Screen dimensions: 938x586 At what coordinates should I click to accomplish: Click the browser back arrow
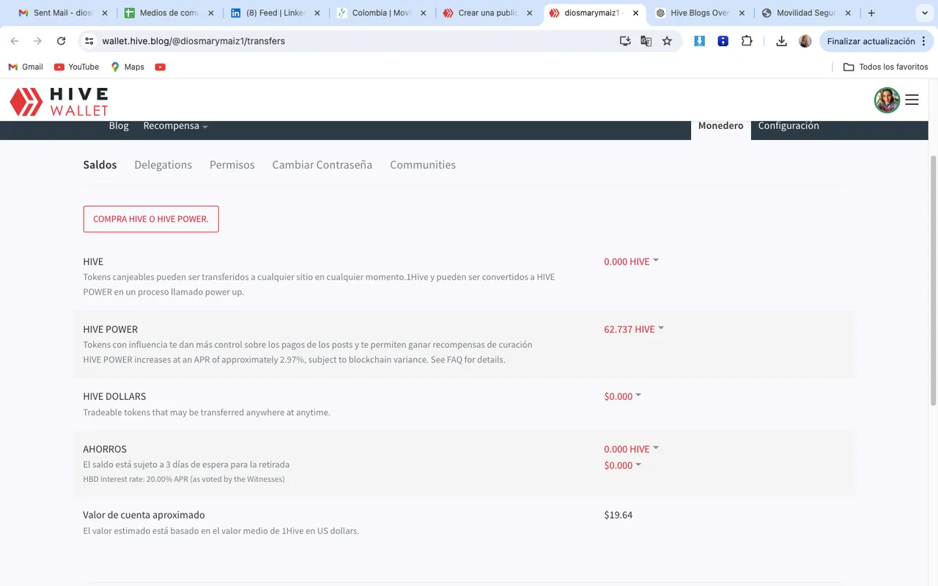(15, 41)
